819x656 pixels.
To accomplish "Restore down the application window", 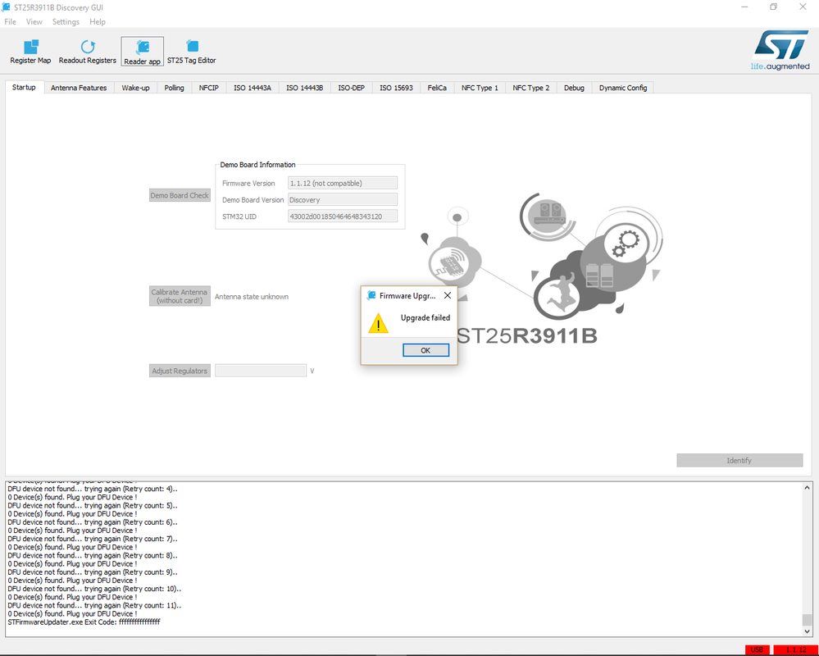I will click(x=774, y=7).
